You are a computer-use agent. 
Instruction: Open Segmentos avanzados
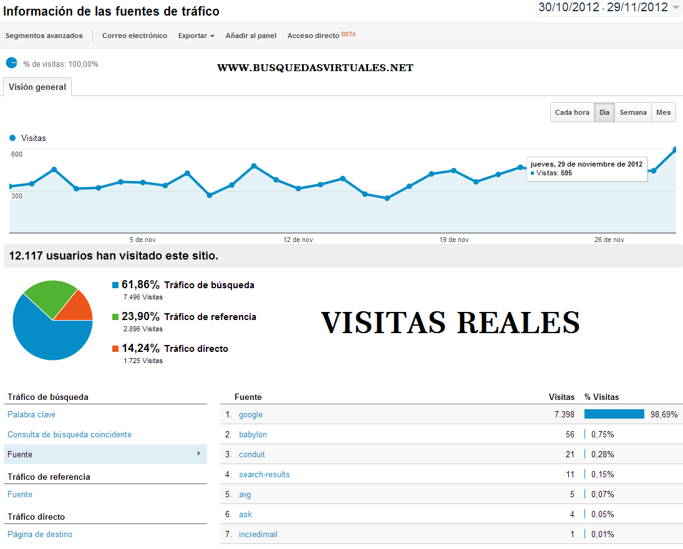pyautogui.click(x=44, y=36)
